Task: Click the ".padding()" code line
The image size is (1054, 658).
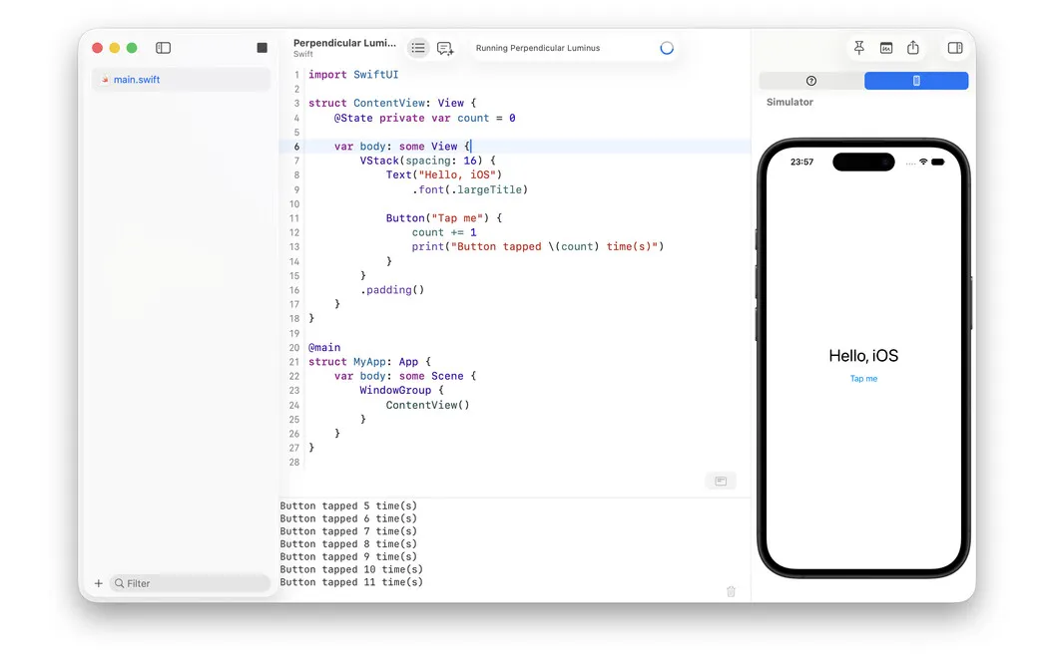Action: (392, 290)
